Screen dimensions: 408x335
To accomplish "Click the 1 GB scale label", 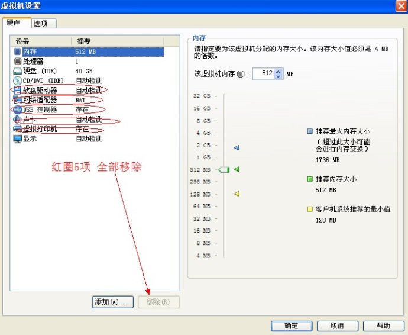I will (x=203, y=157).
